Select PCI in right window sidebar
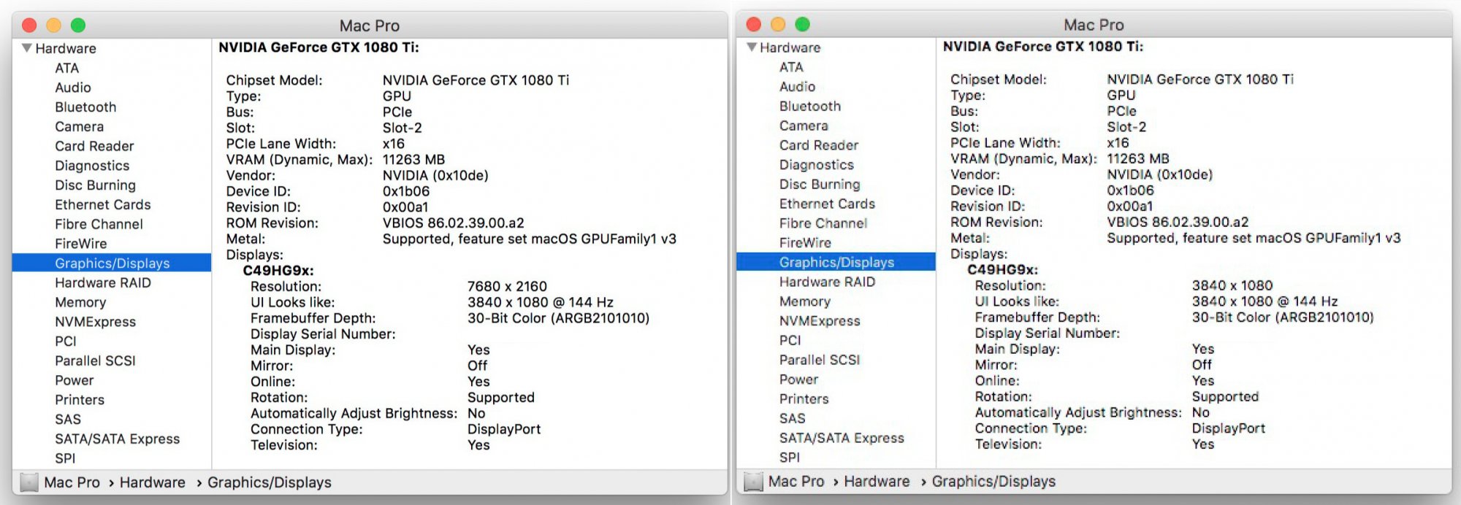 (790, 341)
